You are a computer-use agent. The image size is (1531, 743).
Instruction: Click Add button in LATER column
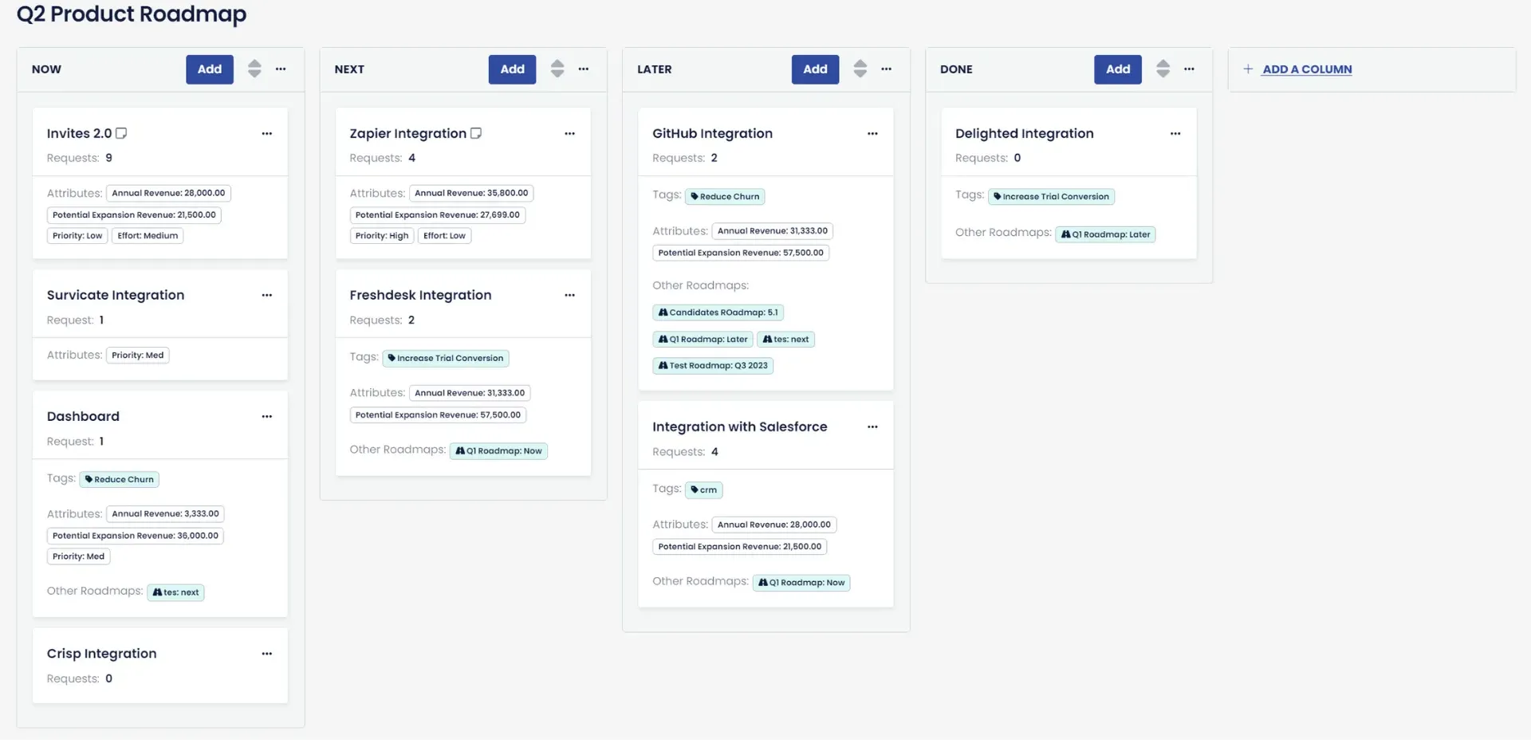pos(815,69)
